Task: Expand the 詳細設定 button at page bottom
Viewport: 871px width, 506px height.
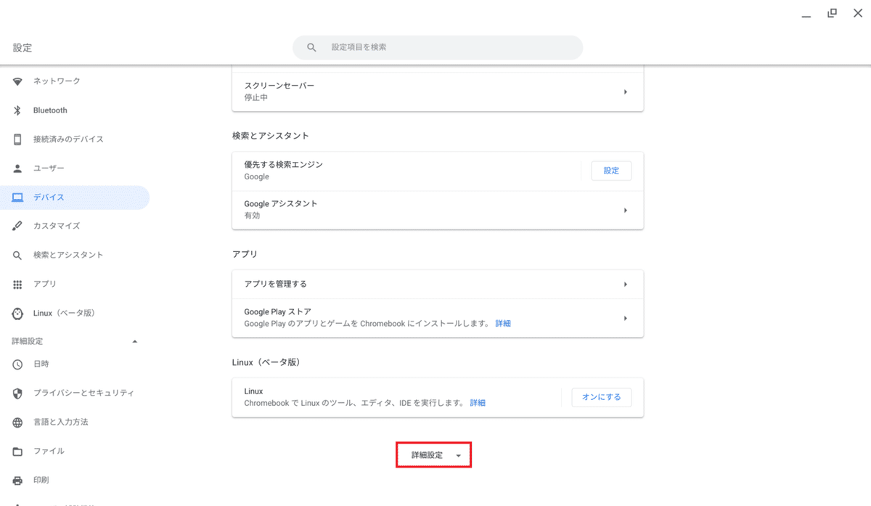Action: (x=433, y=454)
